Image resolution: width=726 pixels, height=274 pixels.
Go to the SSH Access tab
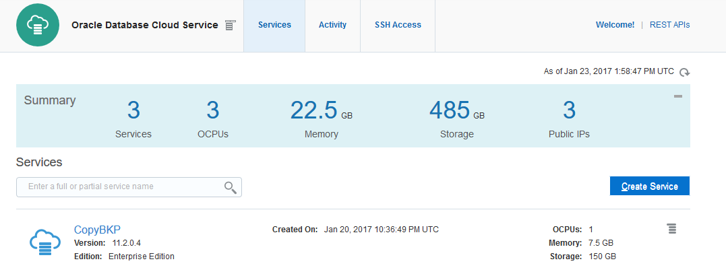[398, 26]
